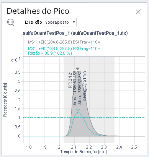Click the horizontal zoom autoscale magnifier icon
149x157 pixels.
point(11,23)
